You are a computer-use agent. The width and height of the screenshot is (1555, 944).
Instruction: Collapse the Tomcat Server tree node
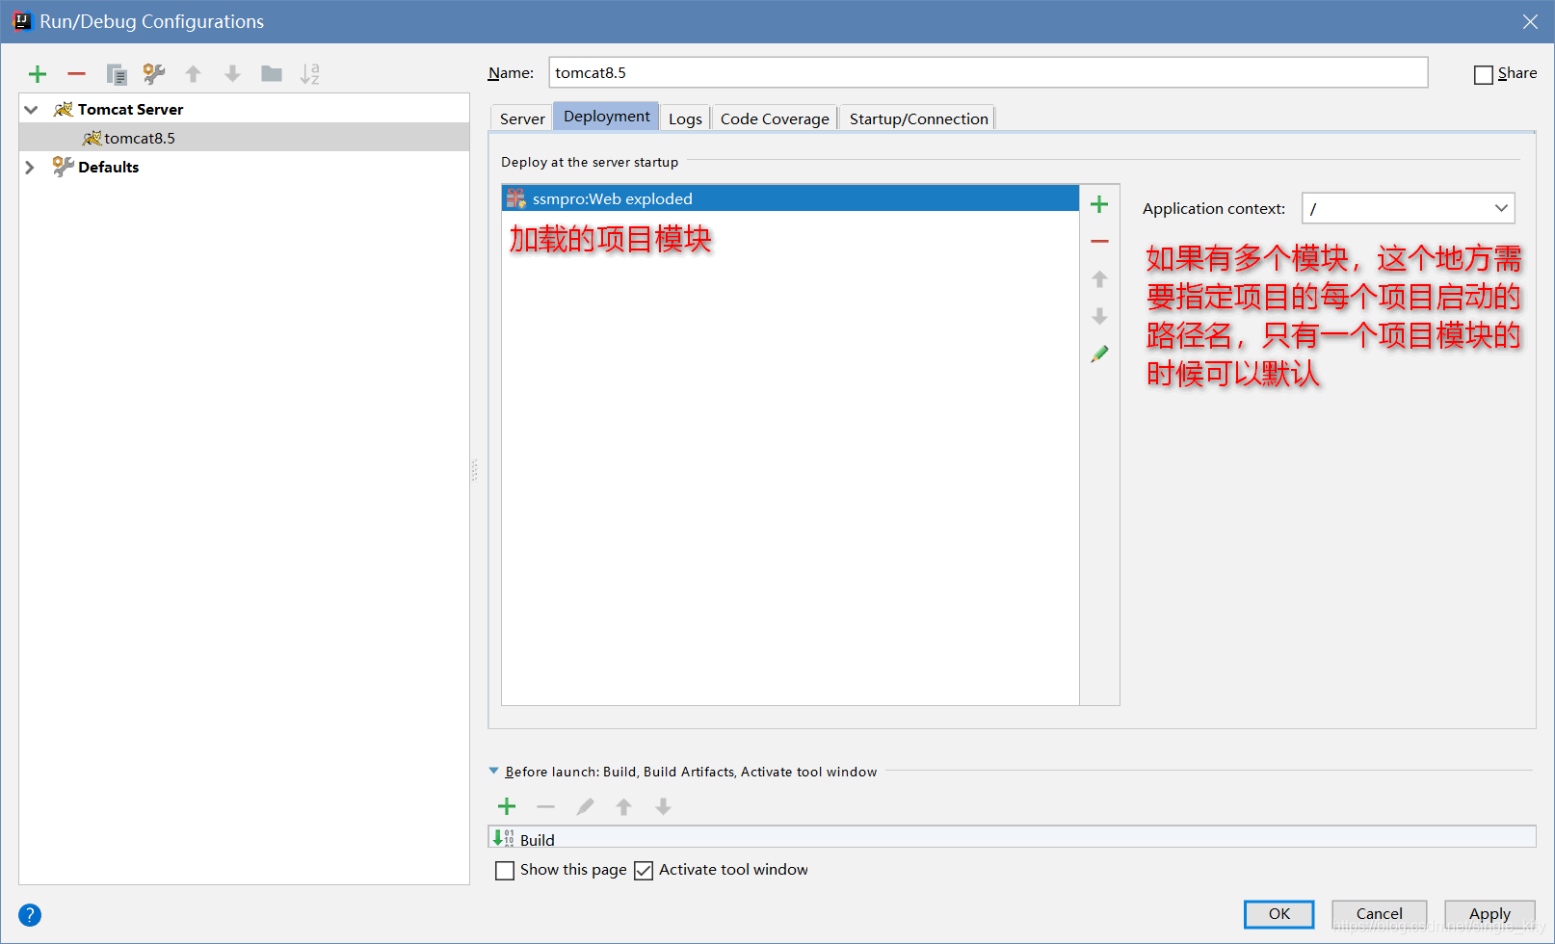pos(31,110)
